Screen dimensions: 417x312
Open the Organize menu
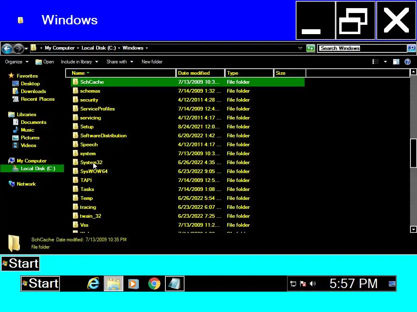pyautogui.click(x=16, y=62)
